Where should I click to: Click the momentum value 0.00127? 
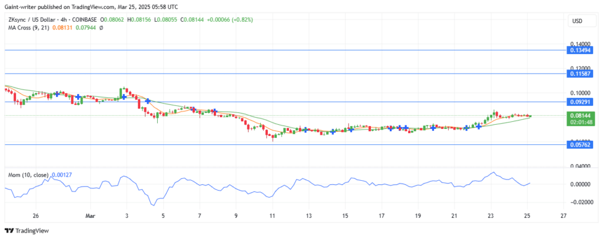pyautogui.click(x=61, y=175)
